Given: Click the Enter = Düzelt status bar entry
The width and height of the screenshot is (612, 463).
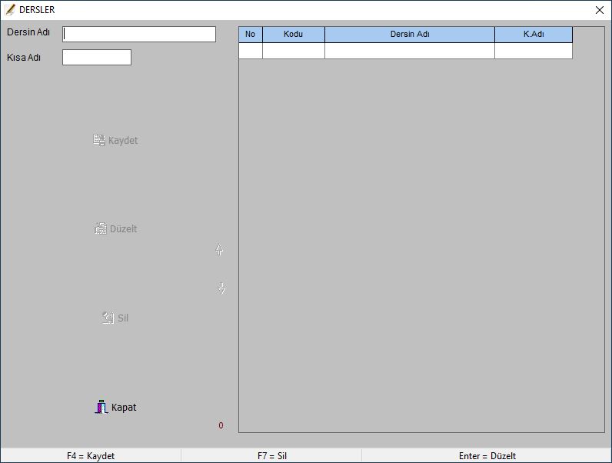Looking at the screenshot, I should point(487,456).
